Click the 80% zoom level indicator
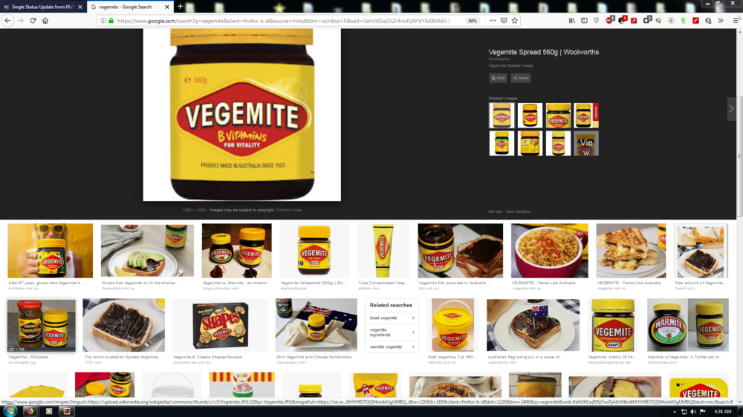Image resolution: width=743 pixels, height=417 pixels. [473, 21]
